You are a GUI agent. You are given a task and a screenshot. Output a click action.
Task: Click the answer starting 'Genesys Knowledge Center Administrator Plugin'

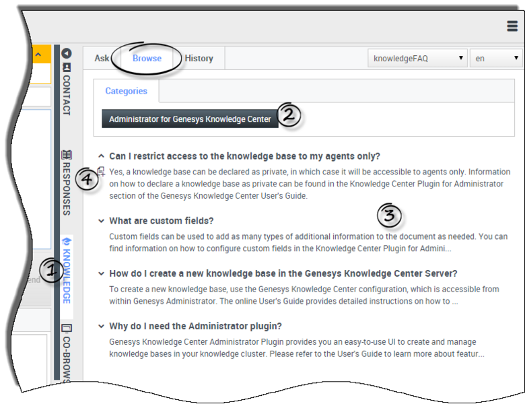(x=297, y=347)
